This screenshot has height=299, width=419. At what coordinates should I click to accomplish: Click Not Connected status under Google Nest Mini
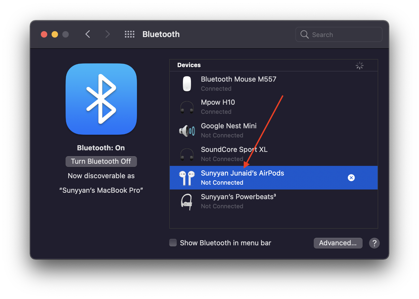[222, 135]
